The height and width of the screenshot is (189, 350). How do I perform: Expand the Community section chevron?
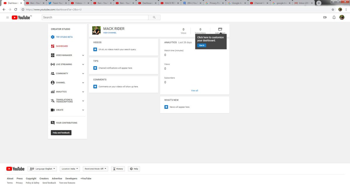(83, 73)
